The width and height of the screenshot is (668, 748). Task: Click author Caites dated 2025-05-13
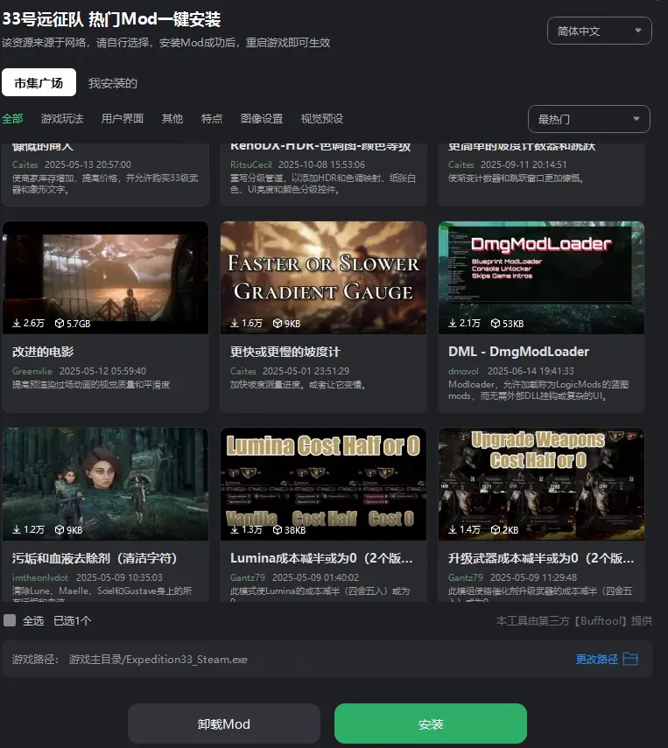pyautogui.click(x=25, y=164)
